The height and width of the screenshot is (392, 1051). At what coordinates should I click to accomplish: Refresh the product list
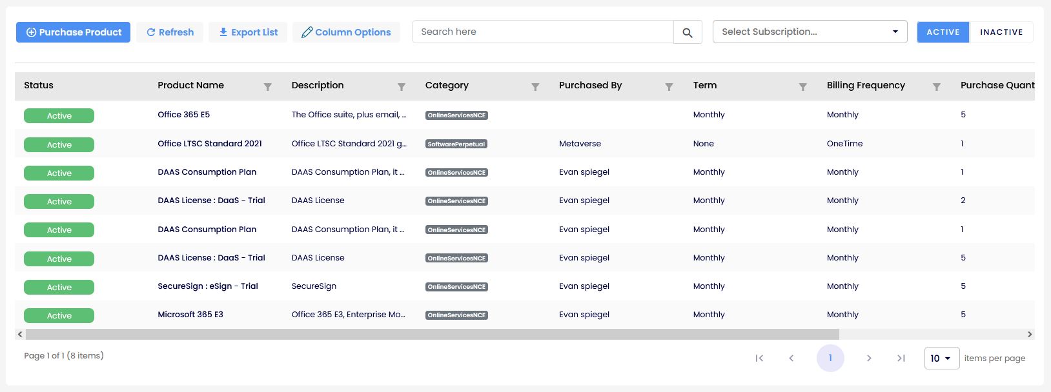[x=170, y=32]
